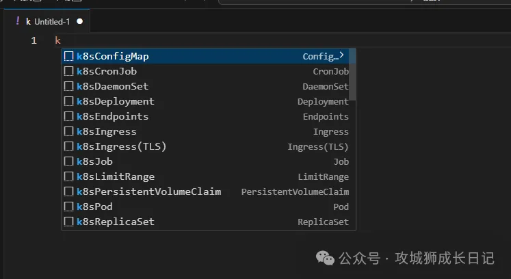The height and width of the screenshot is (279, 511).
Task: Pick the k8sLimitRange suggestion
Action: pyautogui.click(x=115, y=176)
